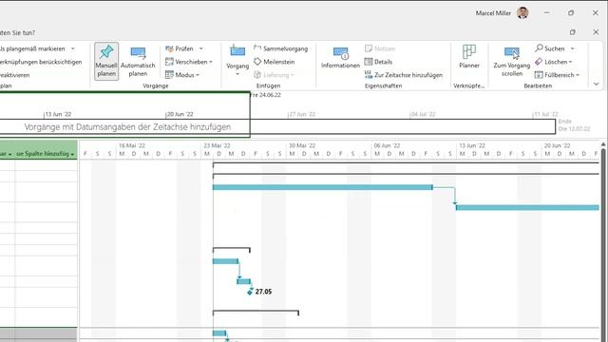This screenshot has width=608, height=342.
Task: Open Marcel Miller account profile picture
Action: point(522,13)
